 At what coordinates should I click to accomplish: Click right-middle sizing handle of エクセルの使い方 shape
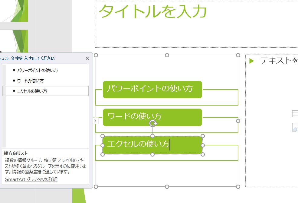(203, 145)
